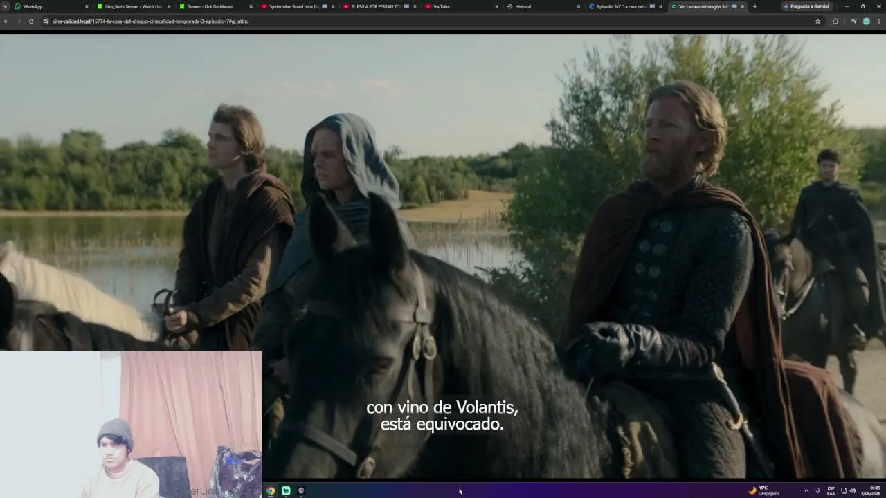Viewport: 886px width, 498px height.
Task: Click the webcam overlay thumbnail
Action: coord(131,424)
